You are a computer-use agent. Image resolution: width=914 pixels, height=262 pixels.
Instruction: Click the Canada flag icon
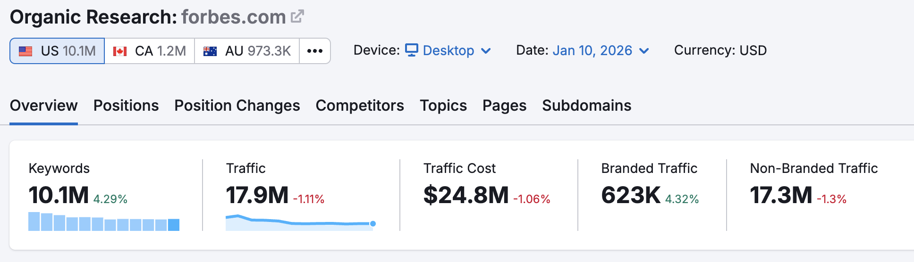(x=120, y=51)
